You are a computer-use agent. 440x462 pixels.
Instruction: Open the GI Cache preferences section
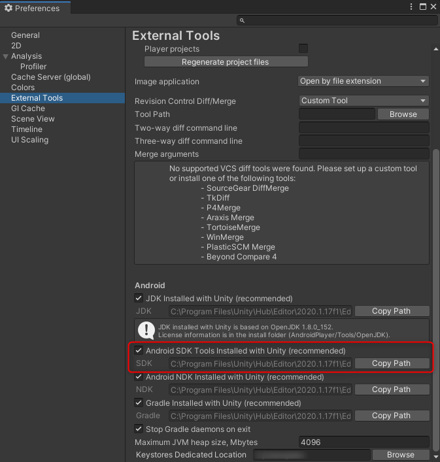28,108
